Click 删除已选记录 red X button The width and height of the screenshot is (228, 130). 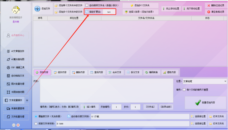[216, 5]
